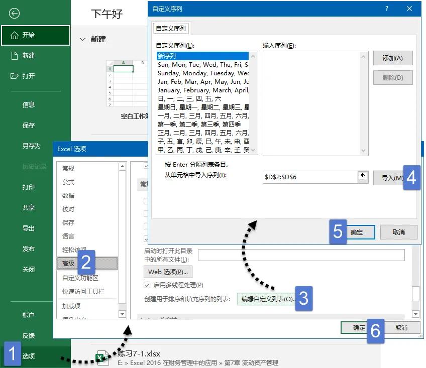Choose 关闭 in the backstage sidebar
This screenshot has height=368, width=426.
(x=28, y=269)
